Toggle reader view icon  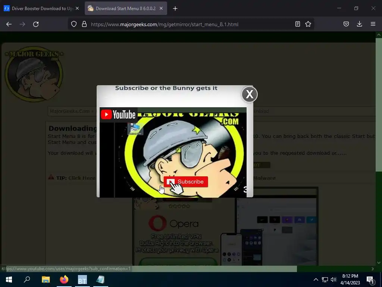[297, 24]
